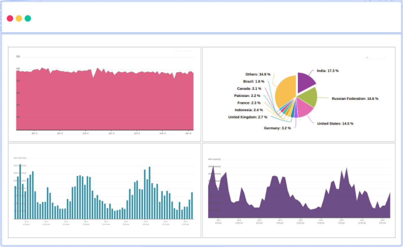This screenshot has height=247, width=403.
Task: Click the 'France: 2.3 %' label
Action: click(249, 103)
